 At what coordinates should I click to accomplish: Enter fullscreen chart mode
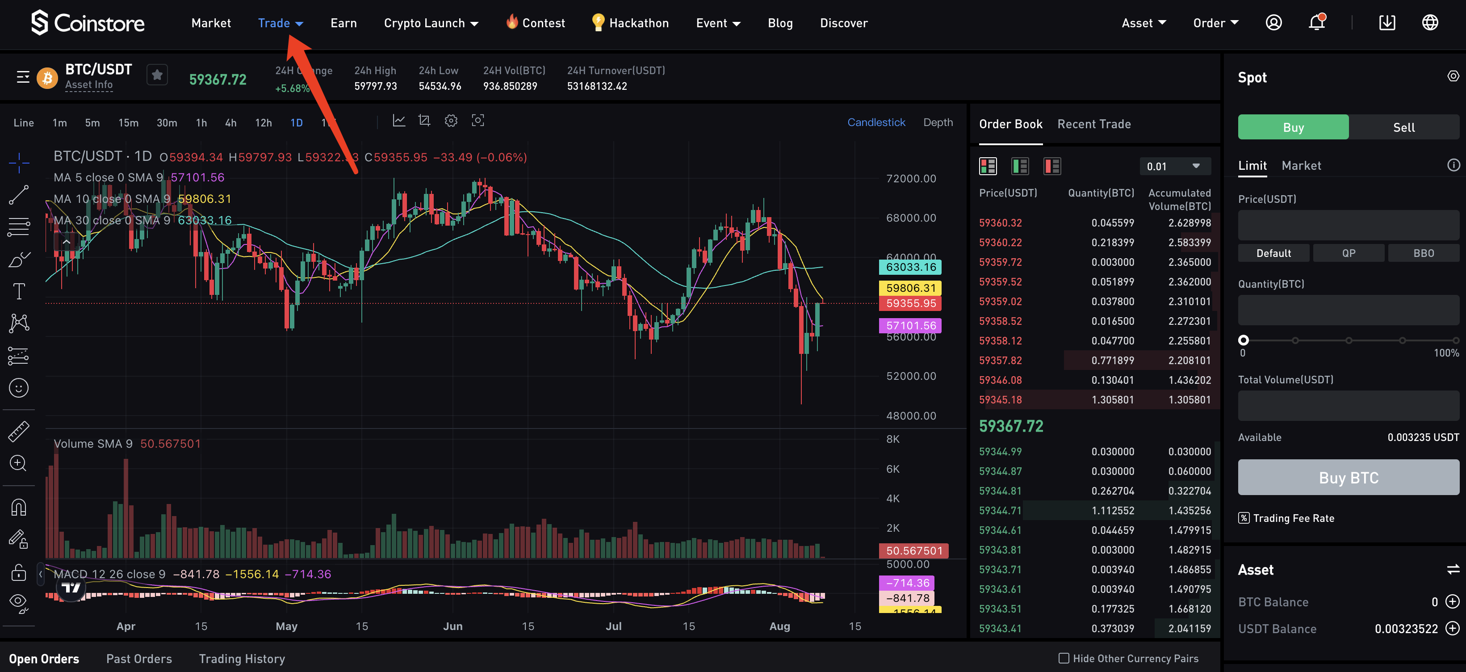pyautogui.click(x=478, y=121)
